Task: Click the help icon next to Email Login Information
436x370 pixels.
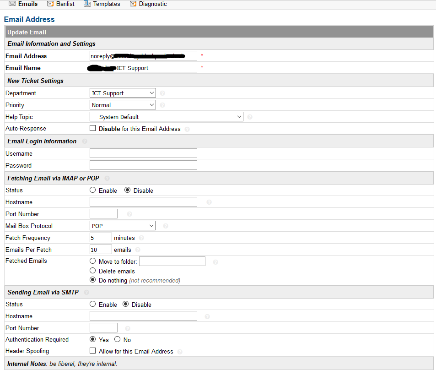Action: click(x=84, y=141)
